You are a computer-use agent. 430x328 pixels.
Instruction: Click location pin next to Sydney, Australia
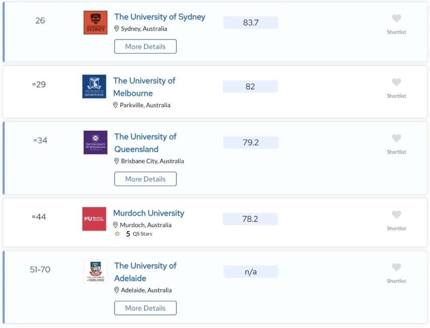[117, 29]
